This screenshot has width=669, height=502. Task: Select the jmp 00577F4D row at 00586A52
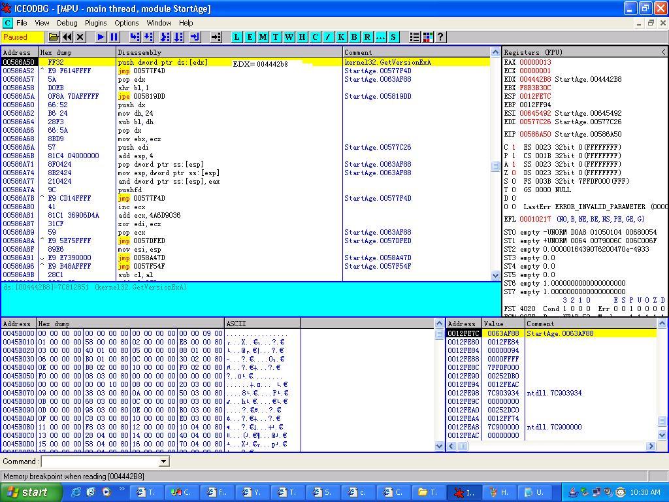tap(246, 71)
